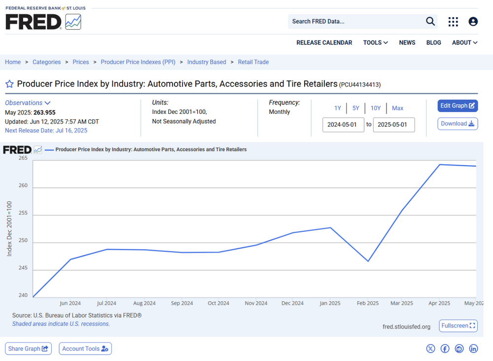Click the search magnifier icon
Viewport: 493px width, 361px height.
(430, 21)
